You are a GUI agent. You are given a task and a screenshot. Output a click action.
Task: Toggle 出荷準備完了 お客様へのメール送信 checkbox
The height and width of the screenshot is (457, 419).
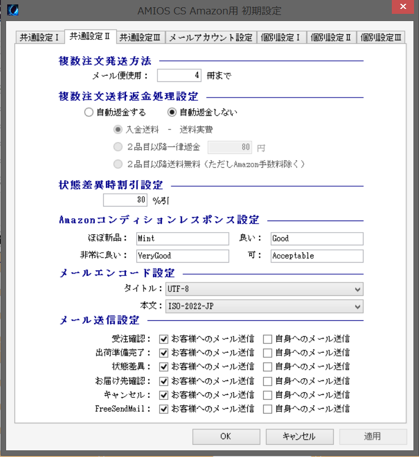coord(163,353)
